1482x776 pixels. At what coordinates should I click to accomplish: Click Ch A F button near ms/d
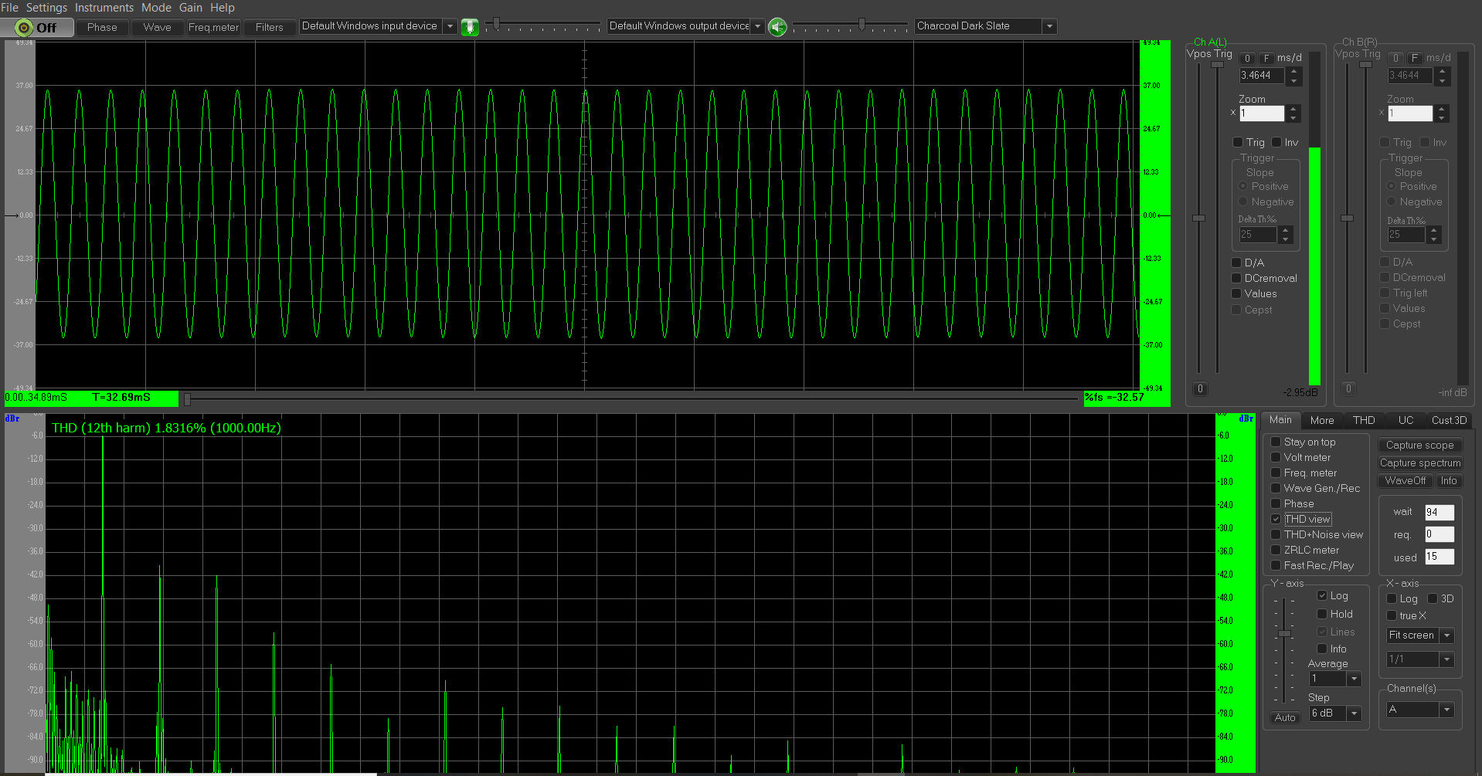click(1266, 58)
